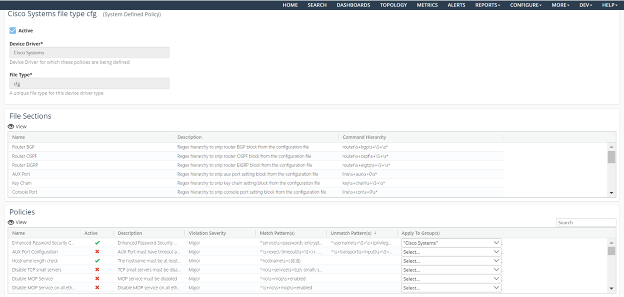
Task: Open the REPORTS dropdown menu
Action: pyautogui.click(x=487, y=5)
